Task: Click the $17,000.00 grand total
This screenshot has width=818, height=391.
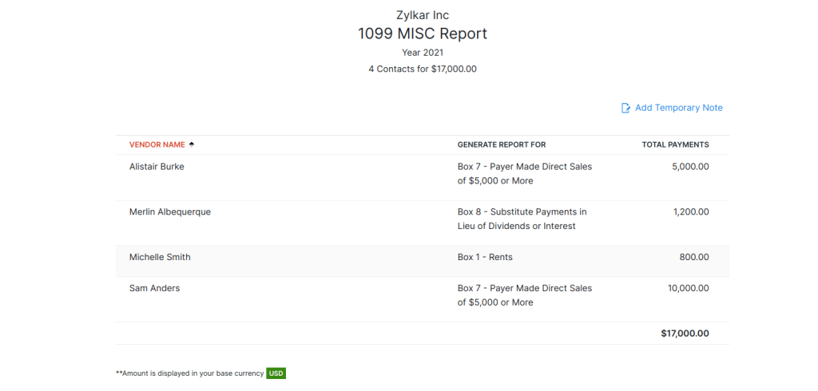Action: pyautogui.click(x=685, y=334)
